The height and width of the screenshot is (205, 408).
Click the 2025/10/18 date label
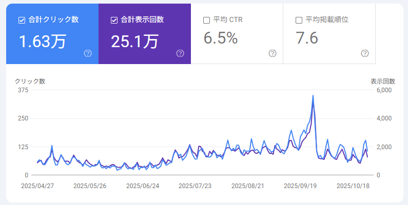(353, 186)
